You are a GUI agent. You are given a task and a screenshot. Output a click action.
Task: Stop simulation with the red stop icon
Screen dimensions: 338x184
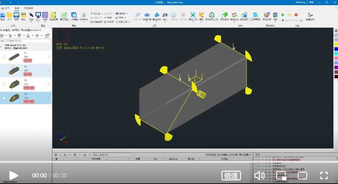point(296,15)
